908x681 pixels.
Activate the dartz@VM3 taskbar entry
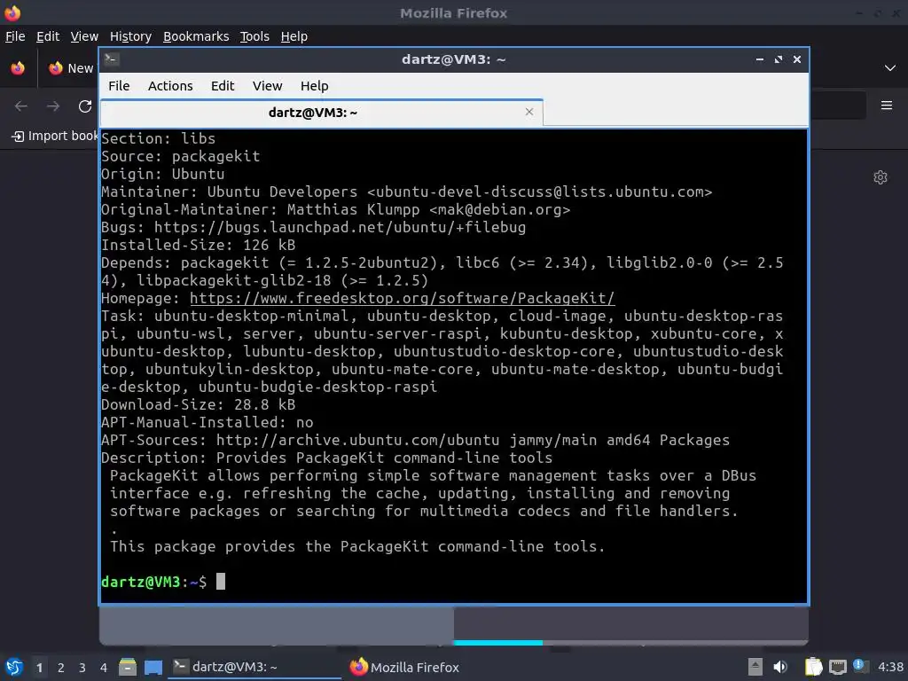point(254,667)
